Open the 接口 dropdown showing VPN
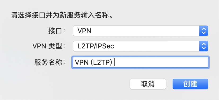The height and width of the screenshot is (100, 219). pos(141,31)
